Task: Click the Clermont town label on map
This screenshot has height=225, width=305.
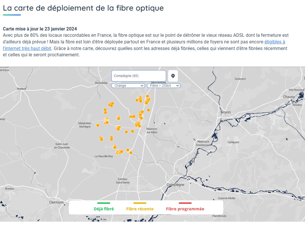Action: [56, 202]
